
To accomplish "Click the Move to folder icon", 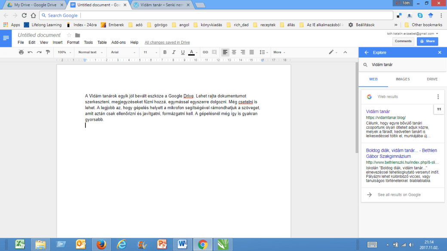I will pyautogui.click(x=77, y=35).
